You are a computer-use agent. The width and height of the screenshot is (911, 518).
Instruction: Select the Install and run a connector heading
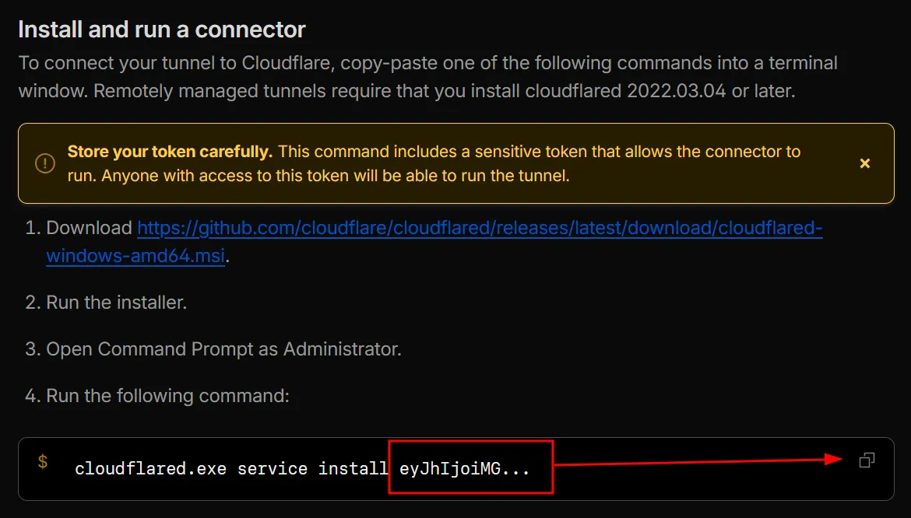161,30
